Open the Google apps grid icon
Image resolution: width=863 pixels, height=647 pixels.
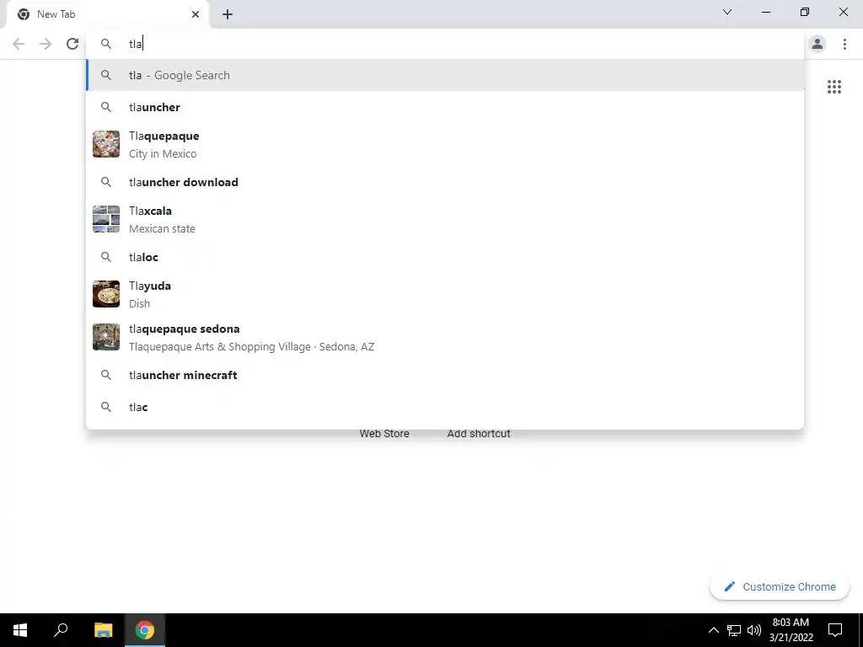[834, 87]
